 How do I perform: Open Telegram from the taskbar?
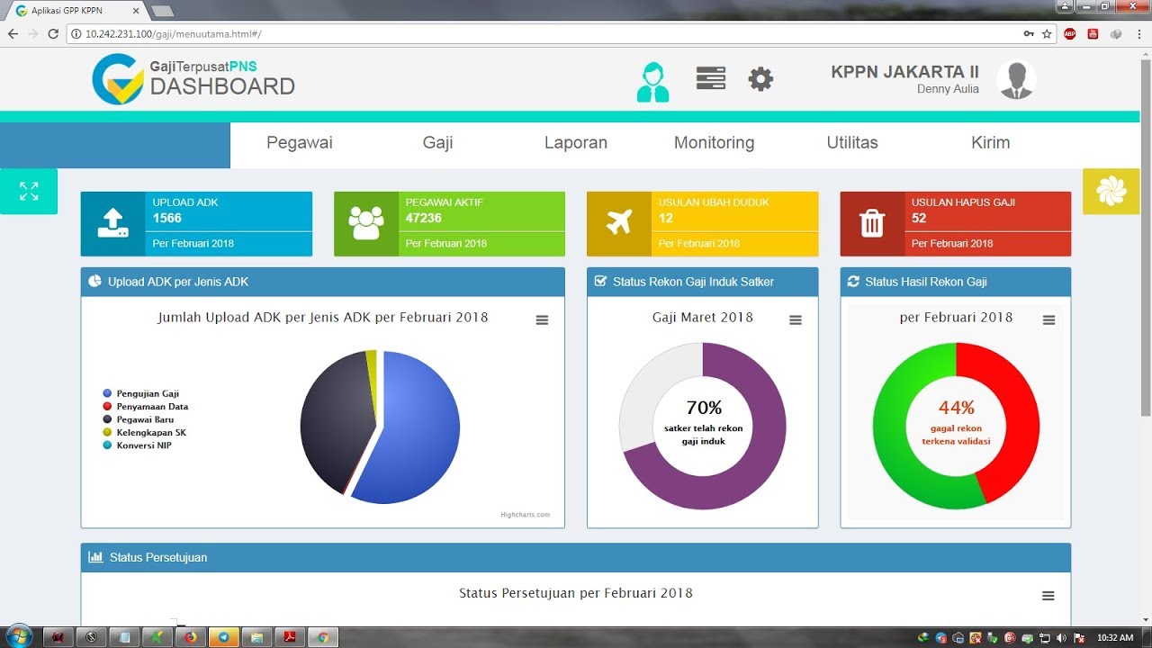pos(223,637)
